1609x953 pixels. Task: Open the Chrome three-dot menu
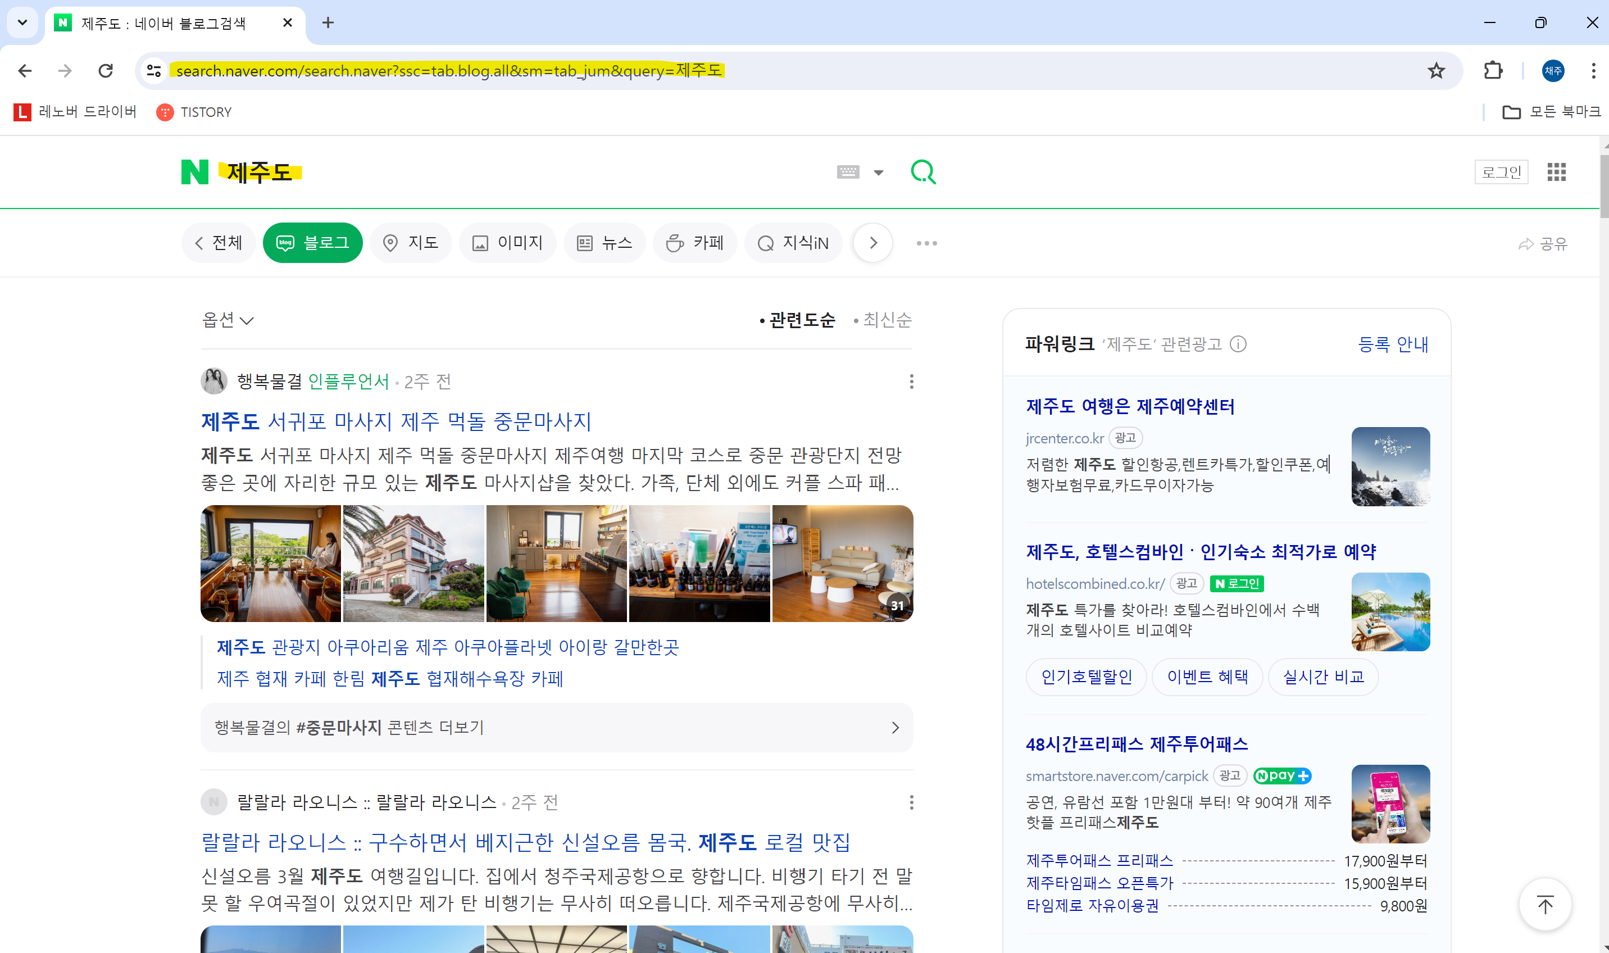pos(1594,70)
